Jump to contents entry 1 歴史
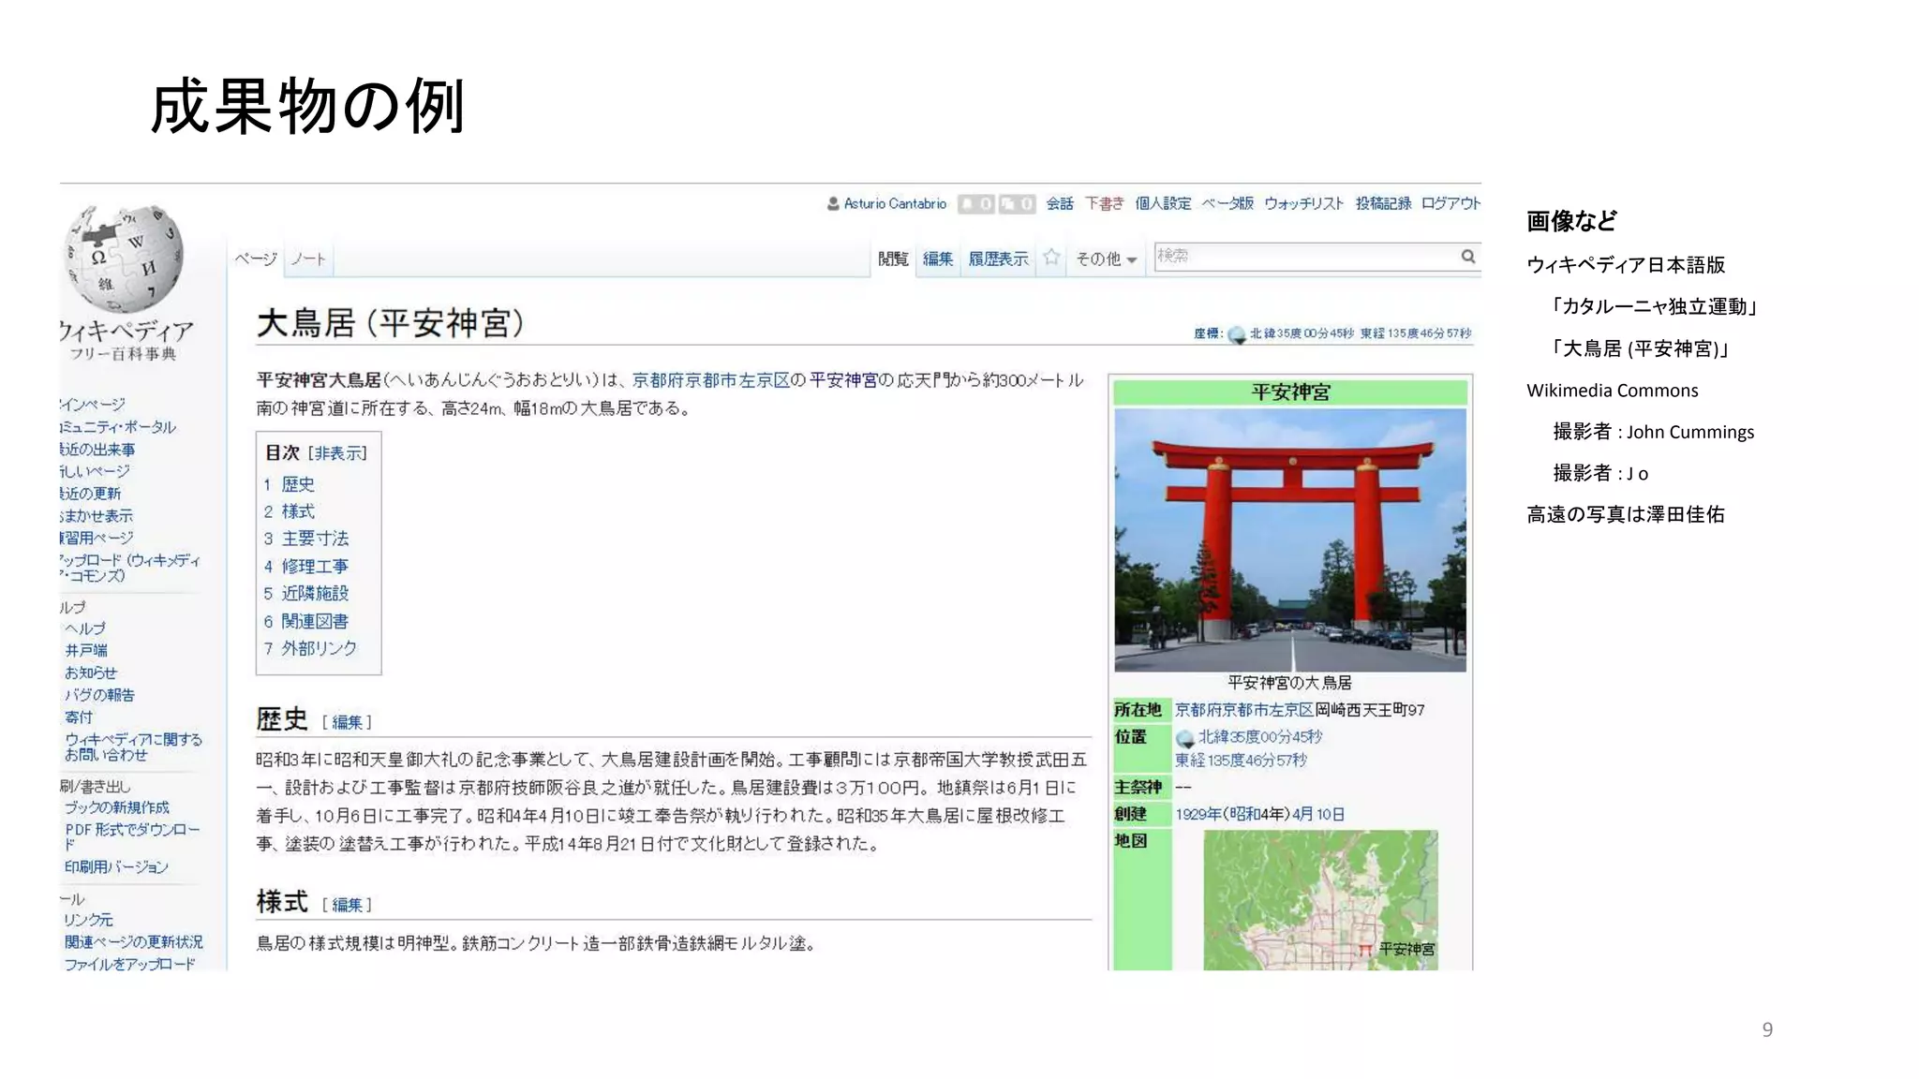The height and width of the screenshot is (1079, 1919). point(290,484)
